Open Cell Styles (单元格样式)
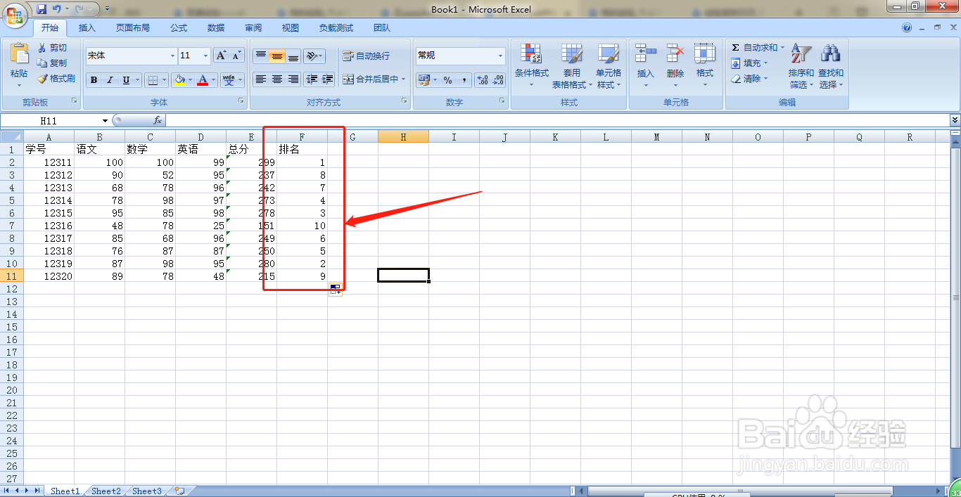 coord(609,65)
